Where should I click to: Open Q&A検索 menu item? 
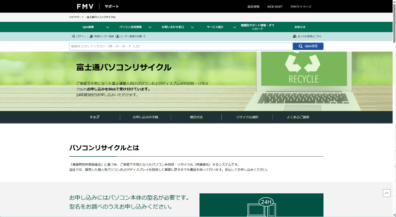[88, 27]
